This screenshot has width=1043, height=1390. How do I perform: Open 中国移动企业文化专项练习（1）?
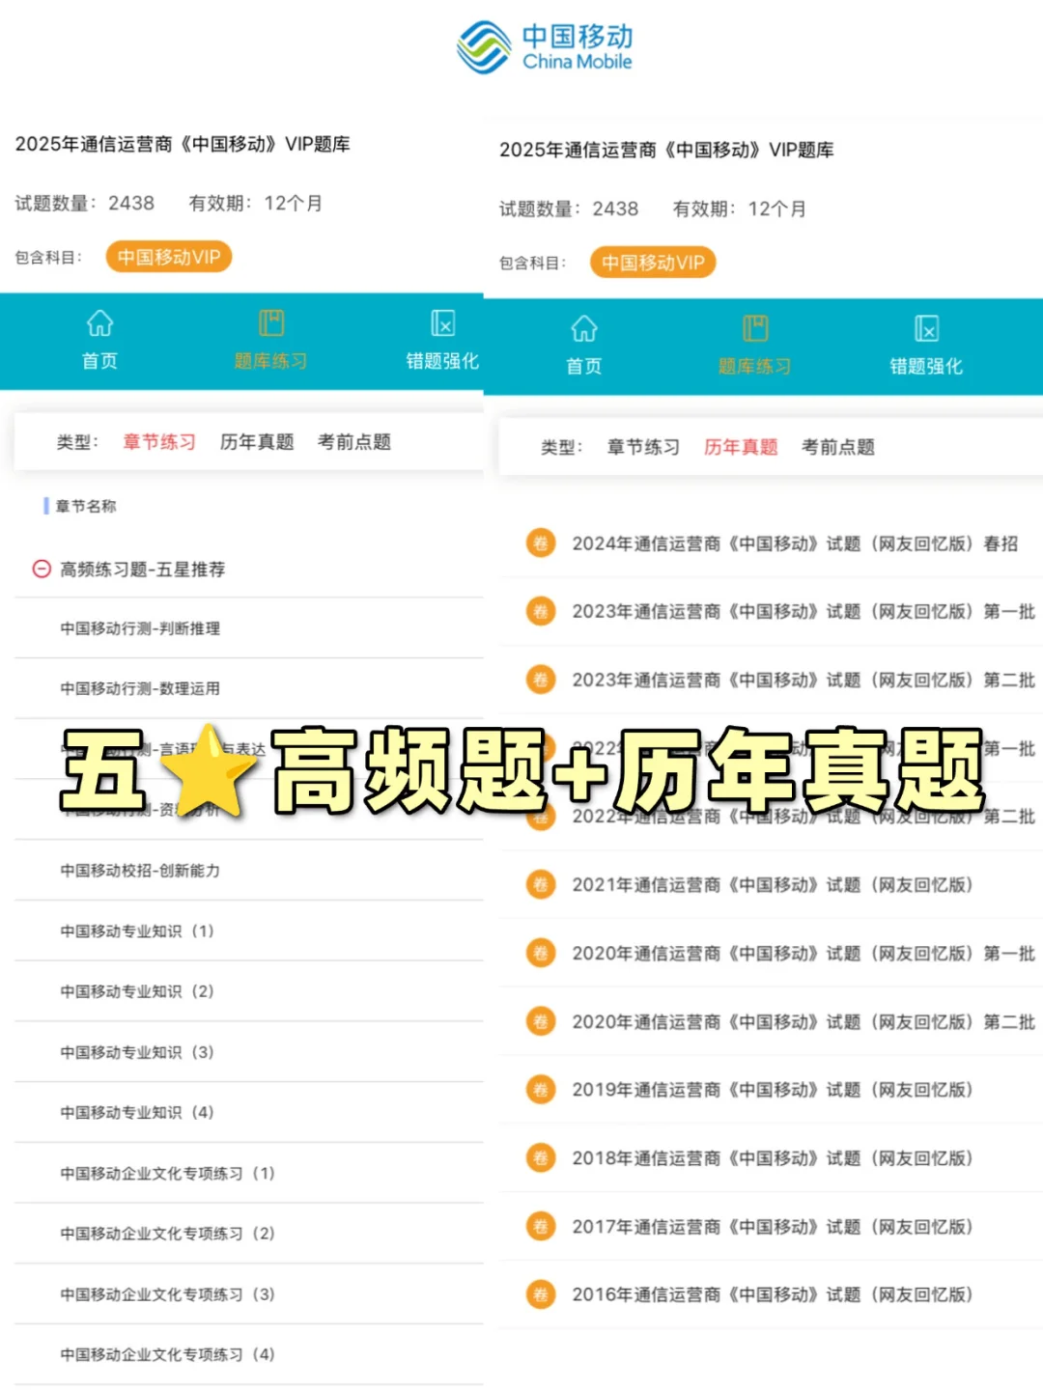[x=168, y=1174]
